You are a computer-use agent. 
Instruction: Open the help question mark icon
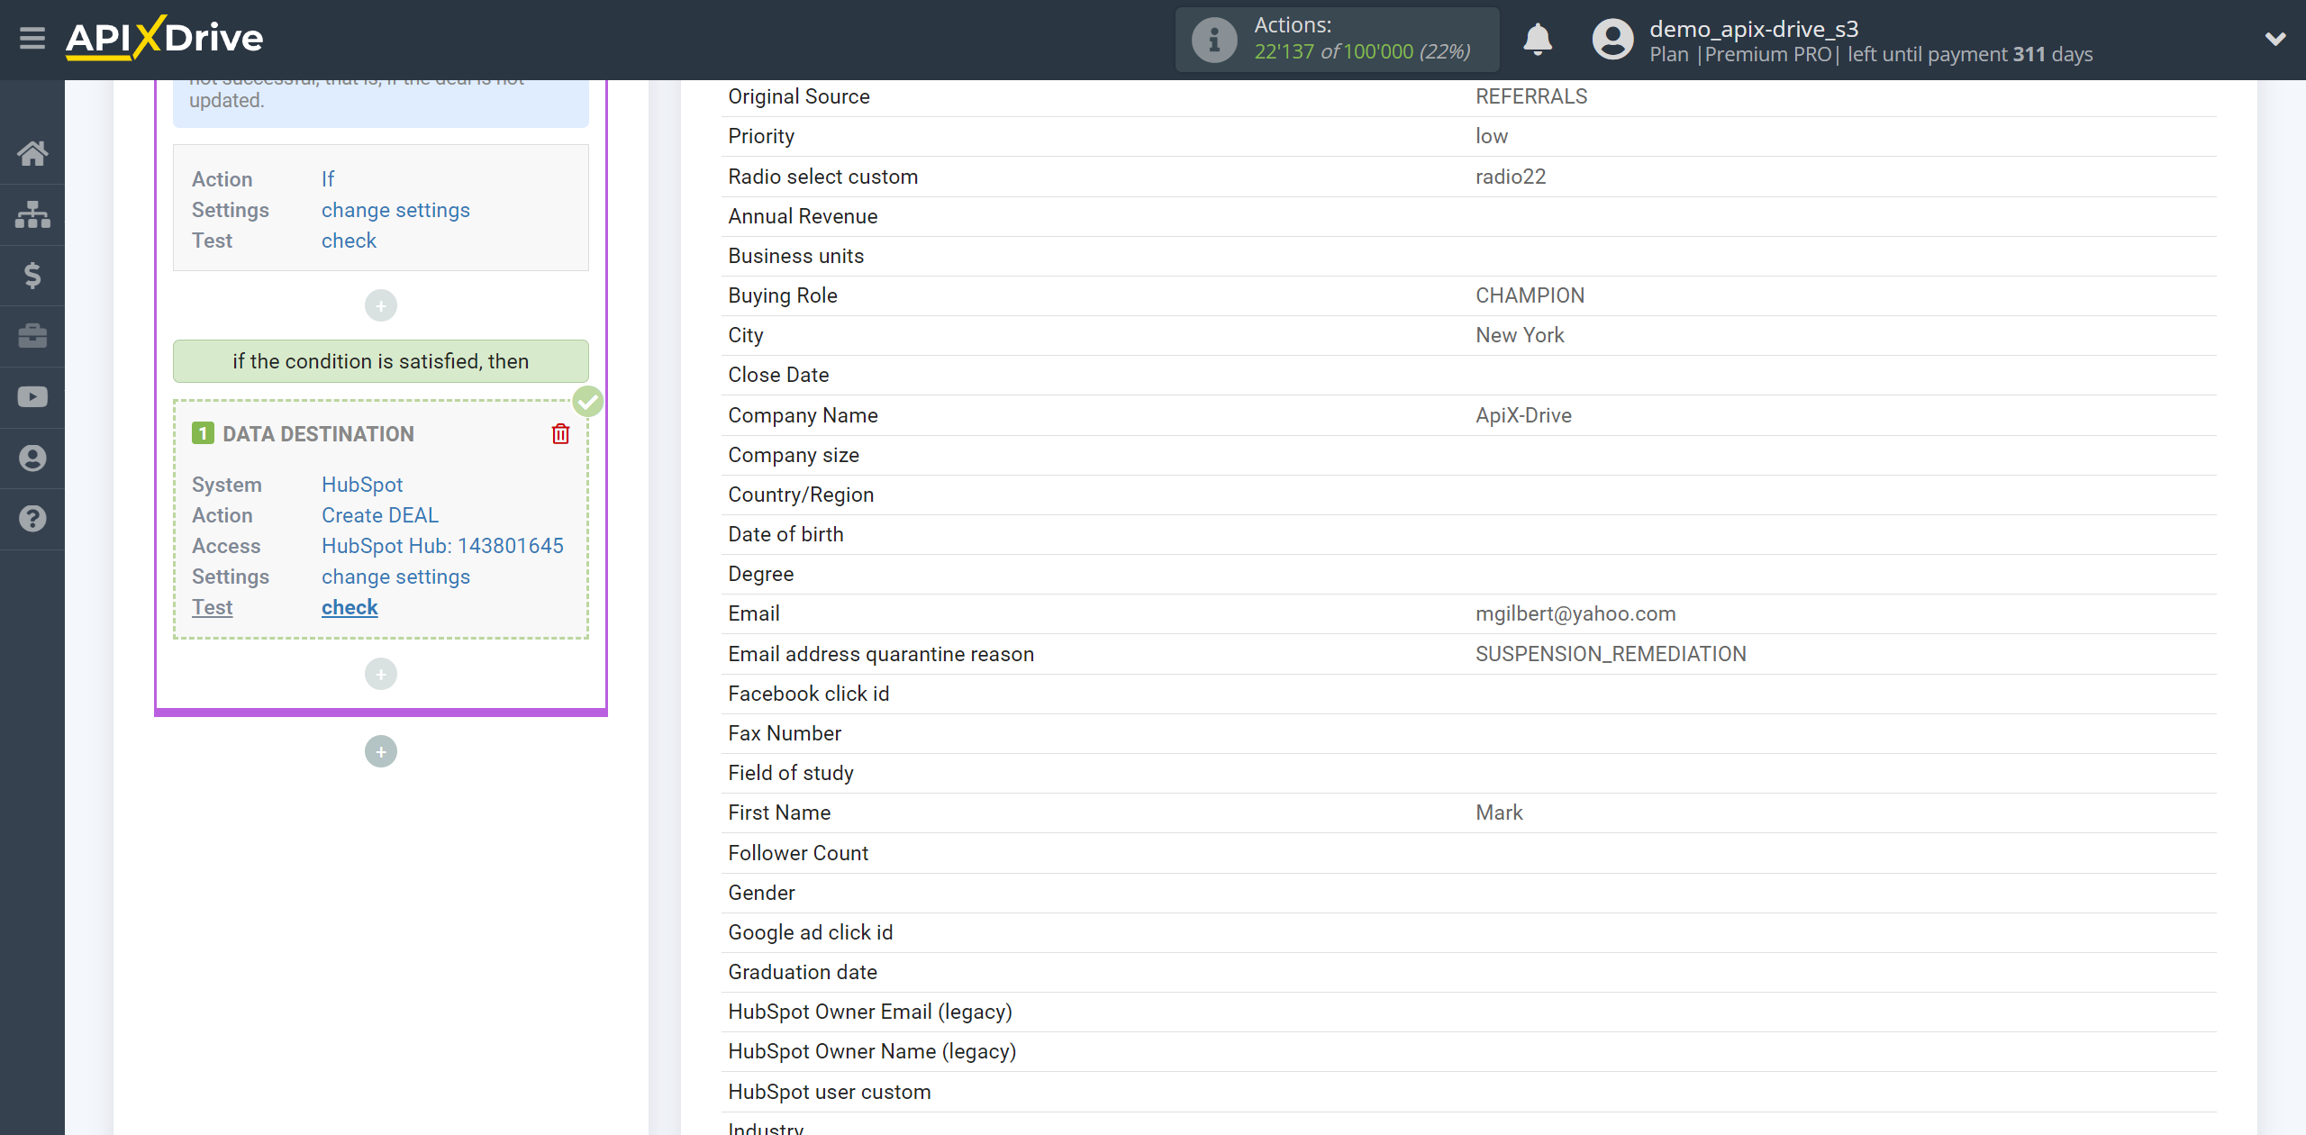click(32, 519)
